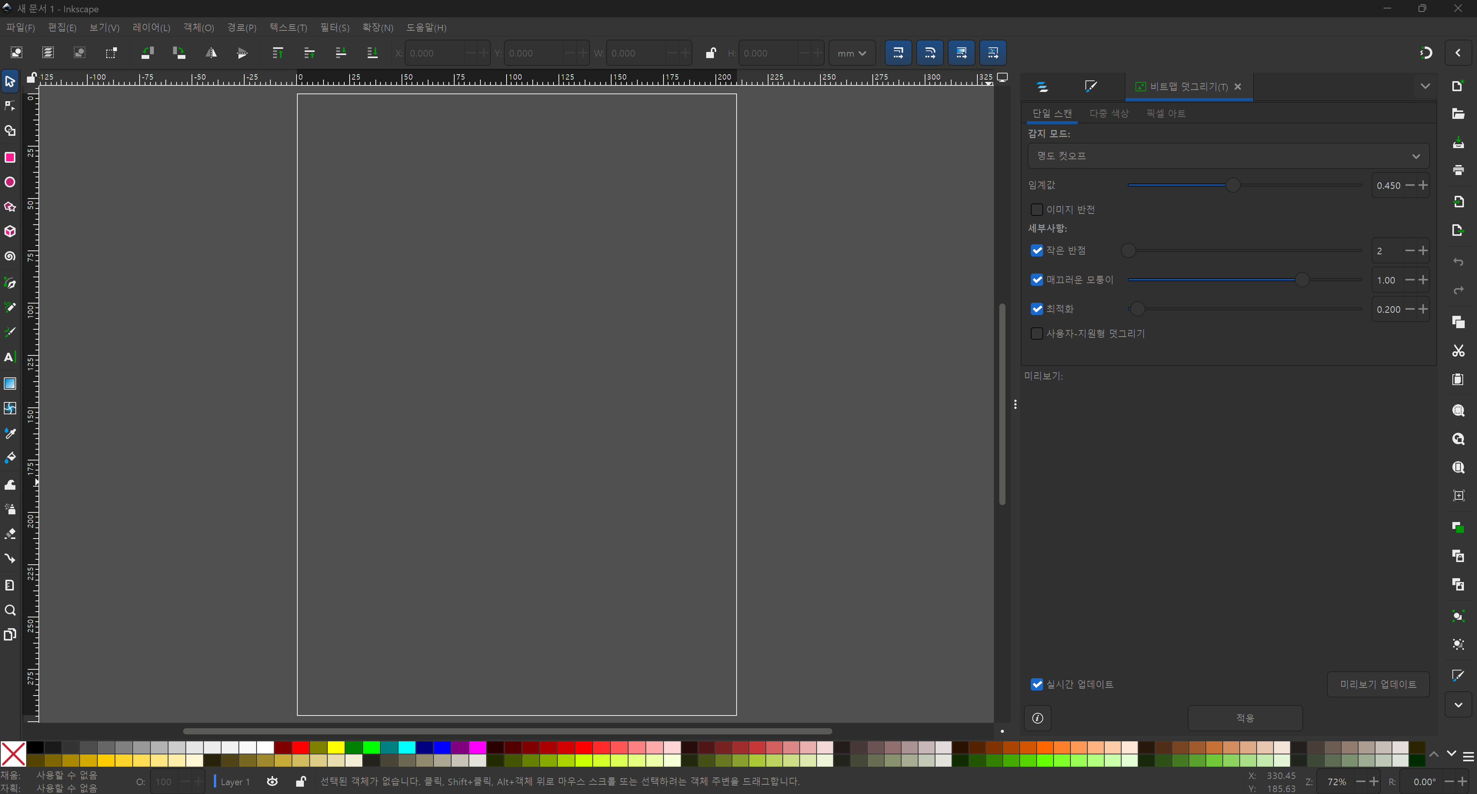Select the Ellipse tool
The width and height of the screenshot is (1477, 794).
[x=10, y=182]
